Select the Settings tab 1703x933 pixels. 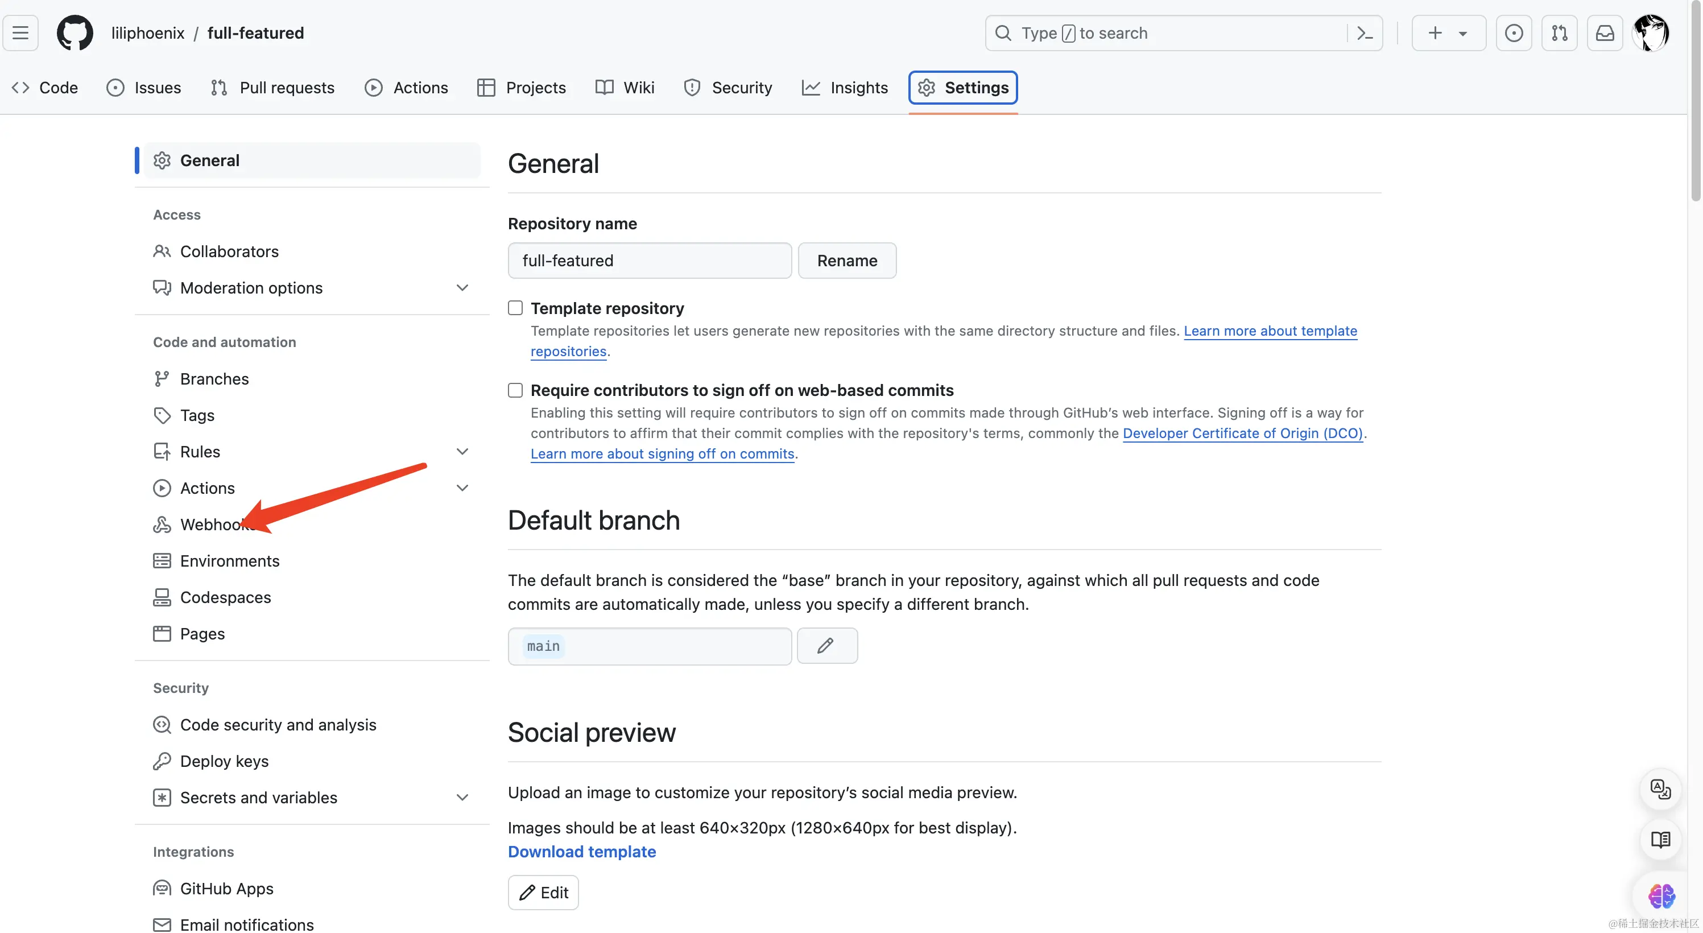tap(962, 87)
